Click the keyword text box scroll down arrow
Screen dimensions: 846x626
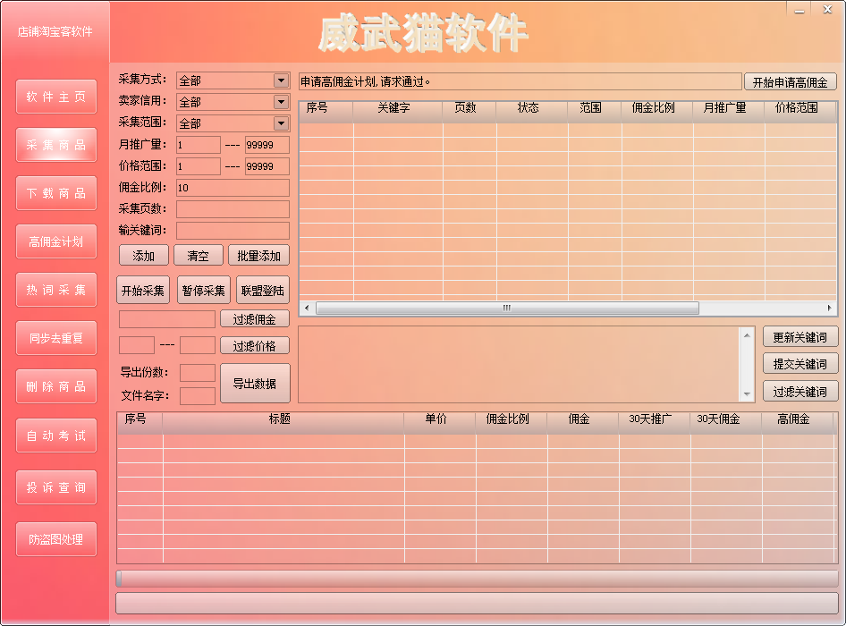[747, 394]
